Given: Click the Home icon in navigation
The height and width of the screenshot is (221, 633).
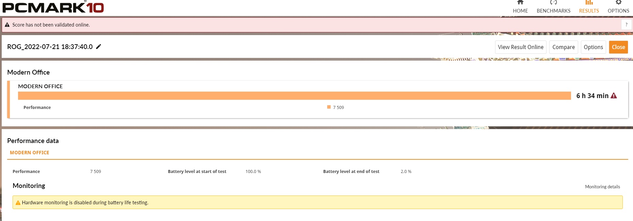Looking at the screenshot, I should [x=520, y=2].
